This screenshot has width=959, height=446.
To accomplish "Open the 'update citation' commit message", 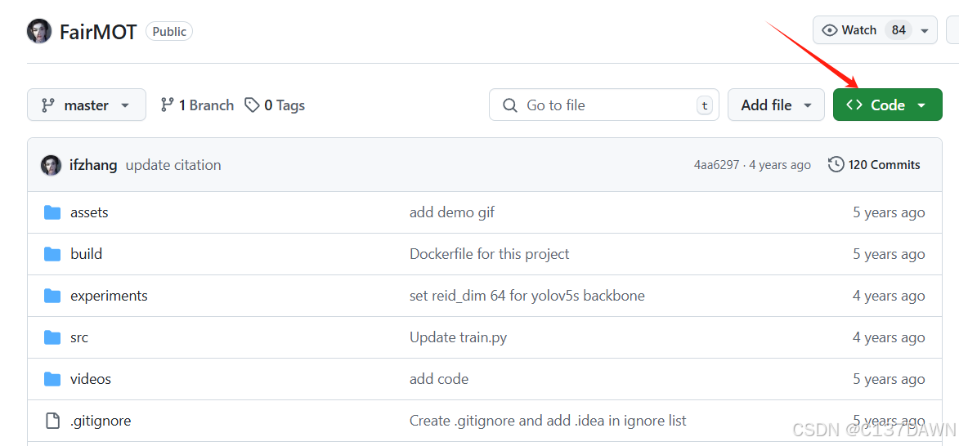I will 173,165.
